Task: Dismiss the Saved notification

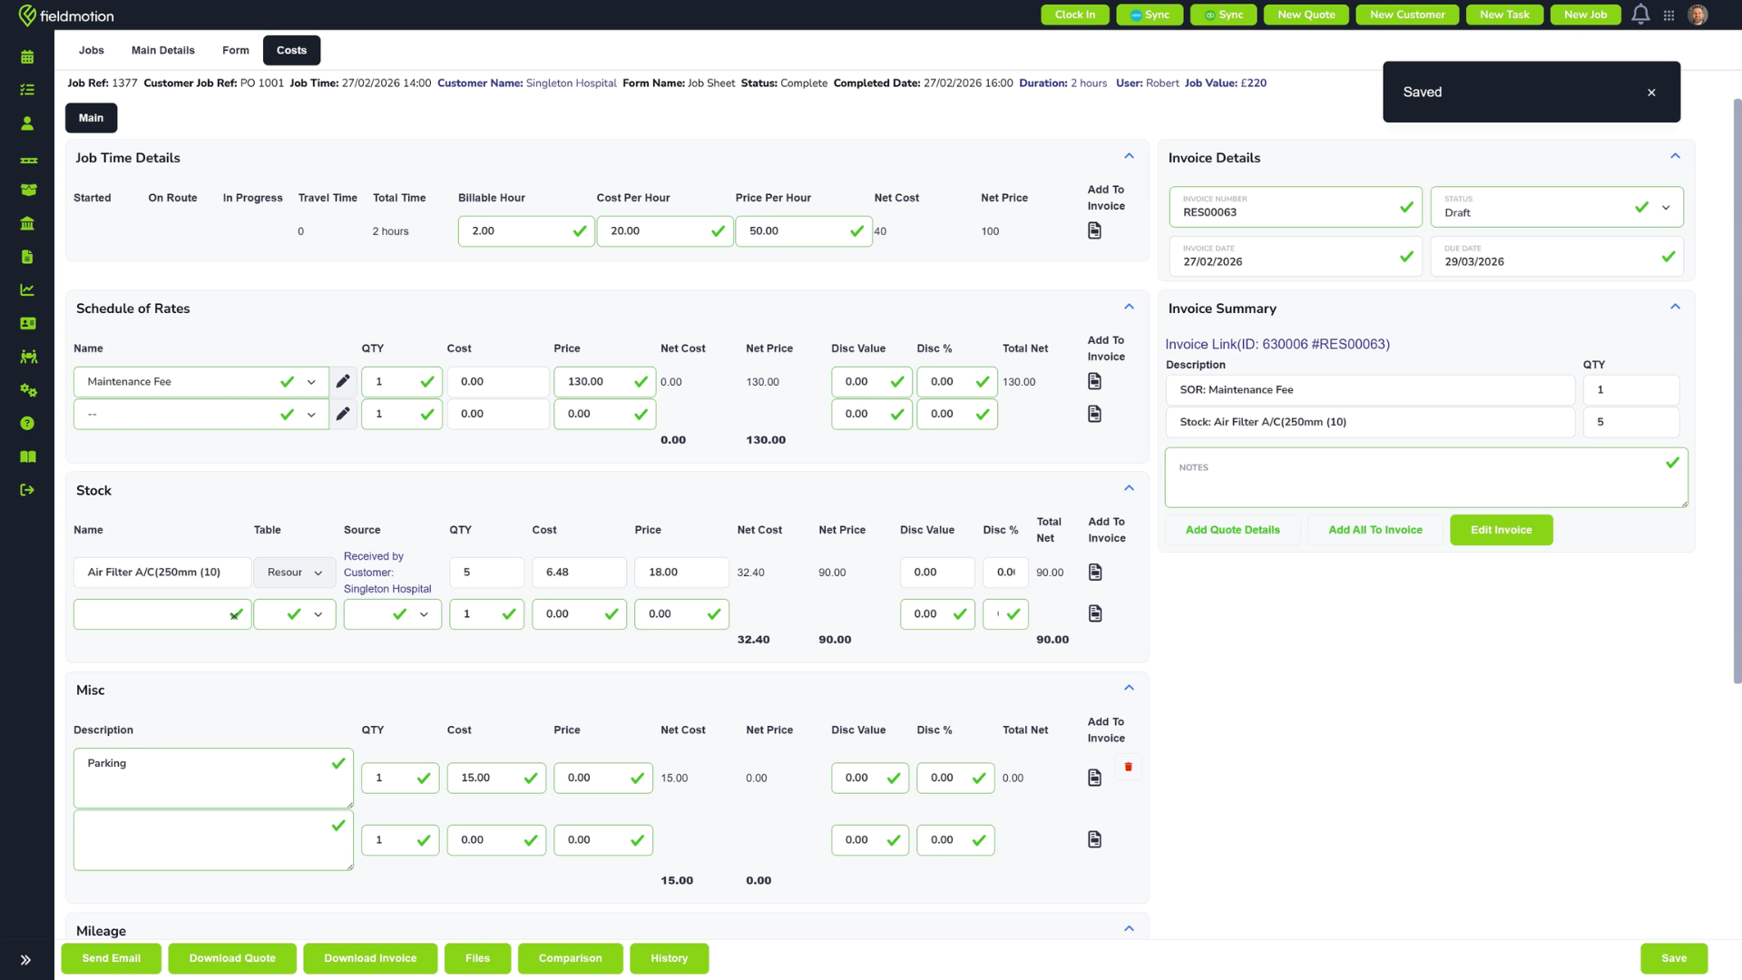Action: click(1651, 93)
